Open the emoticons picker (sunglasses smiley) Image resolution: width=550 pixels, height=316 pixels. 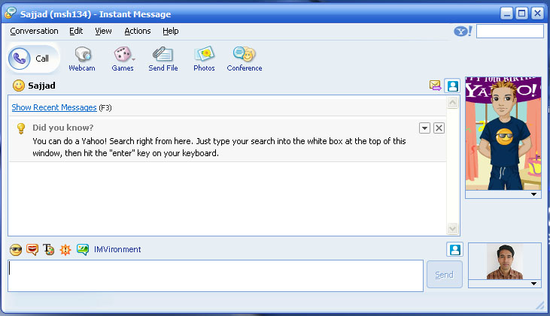click(x=16, y=249)
